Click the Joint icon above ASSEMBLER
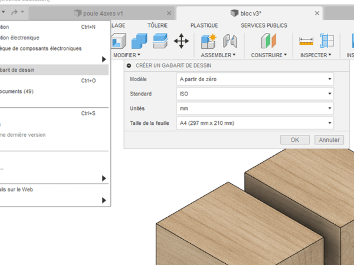 coord(230,41)
